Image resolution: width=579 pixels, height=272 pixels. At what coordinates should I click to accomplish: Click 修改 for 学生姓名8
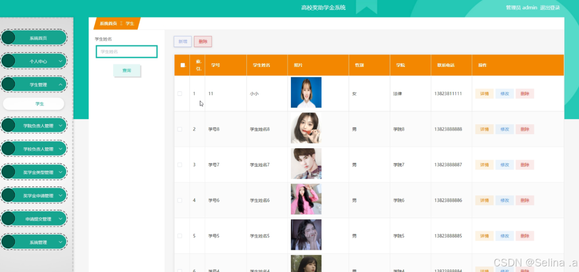pyautogui.click(x=505, y=129)
